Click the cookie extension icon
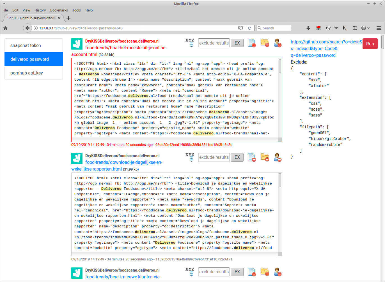 [x=328, y=28]
